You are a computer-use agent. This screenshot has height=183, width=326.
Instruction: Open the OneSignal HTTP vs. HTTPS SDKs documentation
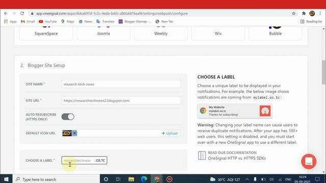click(x=237, y=158)
